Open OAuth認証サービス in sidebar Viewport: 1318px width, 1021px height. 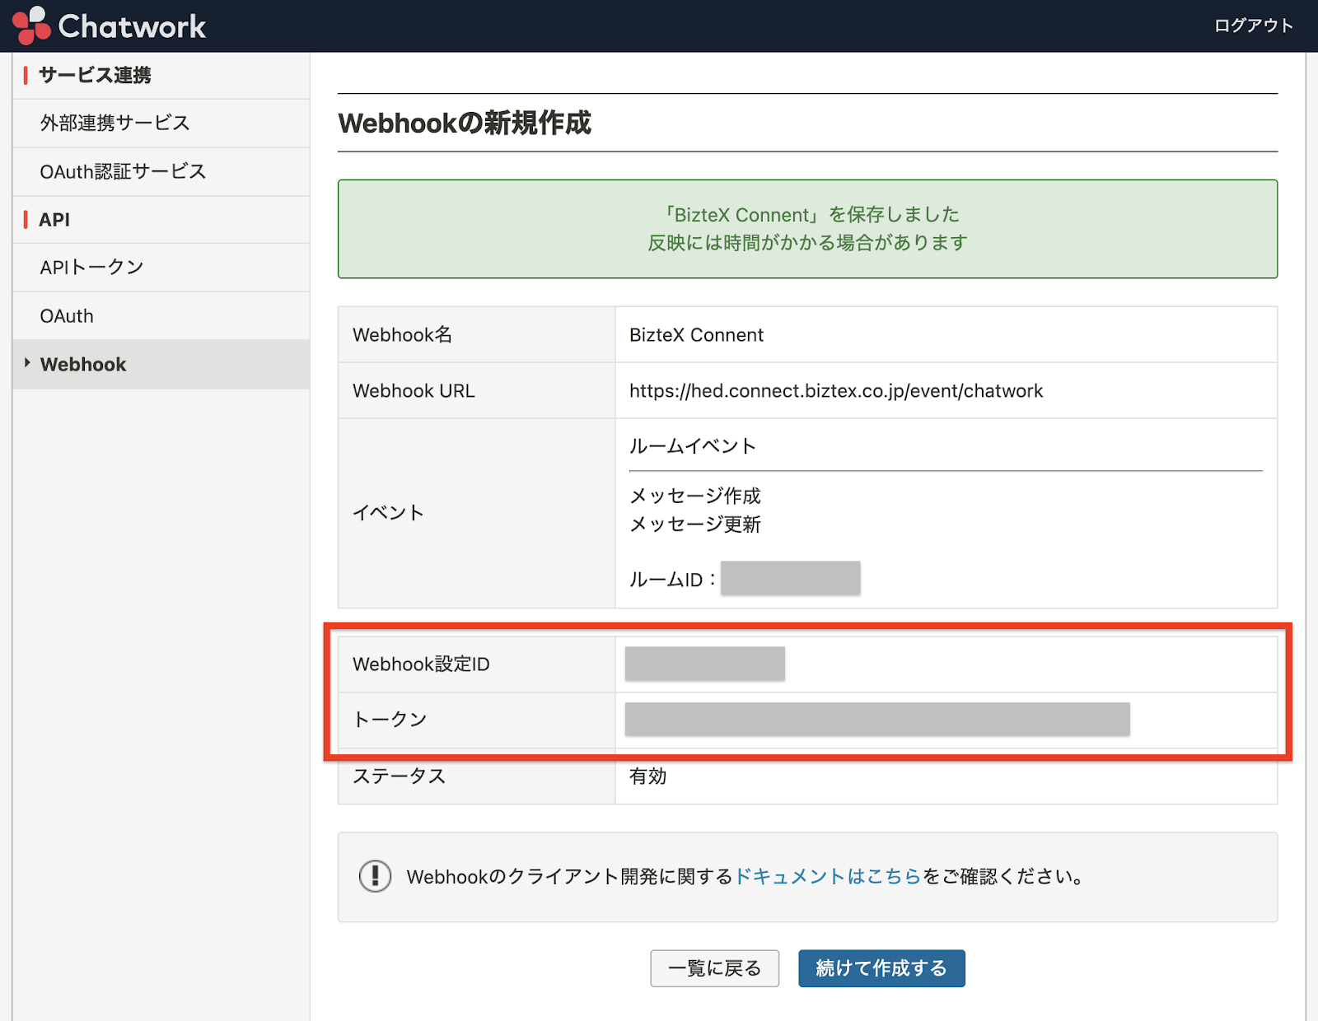(161, 172)
